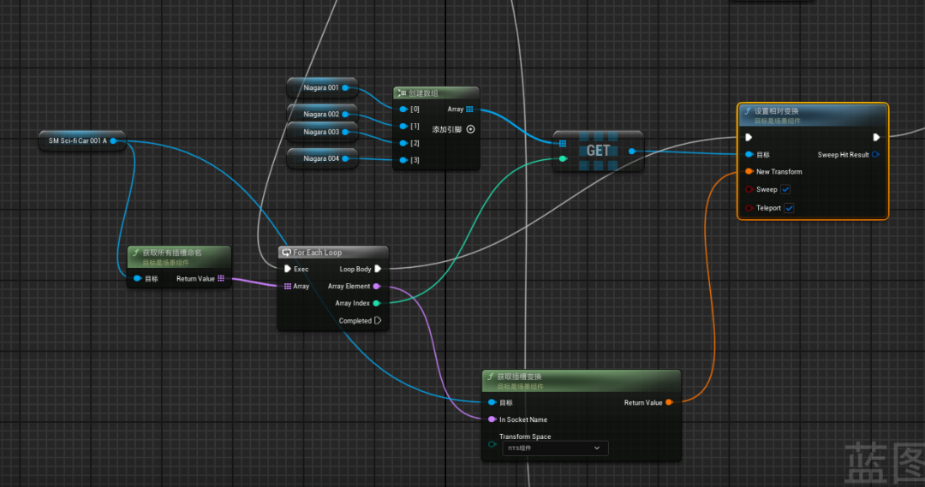Click the Niagara 001 output pin

pyautogui.click(x=345, y=88)
